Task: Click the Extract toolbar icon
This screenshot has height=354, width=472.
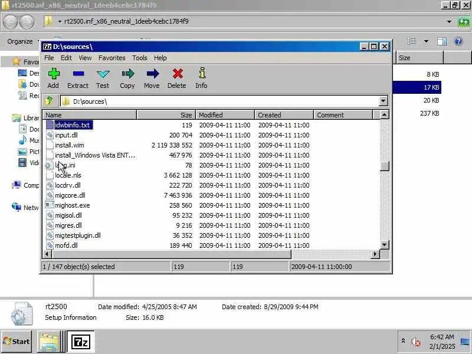Action: pyautogui.click(x=78, y=74)
